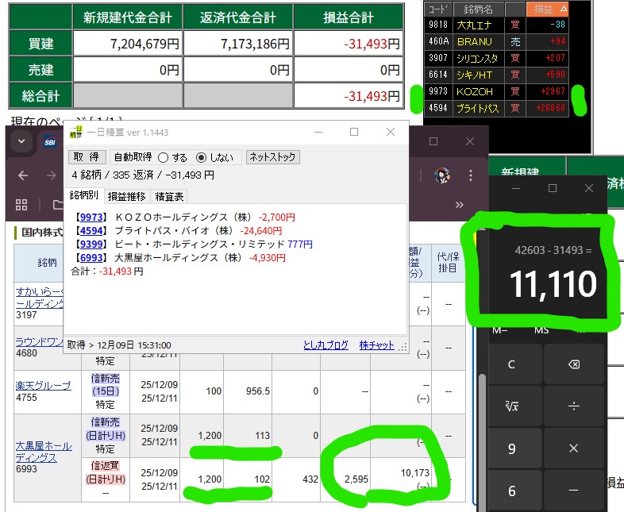
Task: Click the Chrome profile avatar icon
Action: coord(442,175)
